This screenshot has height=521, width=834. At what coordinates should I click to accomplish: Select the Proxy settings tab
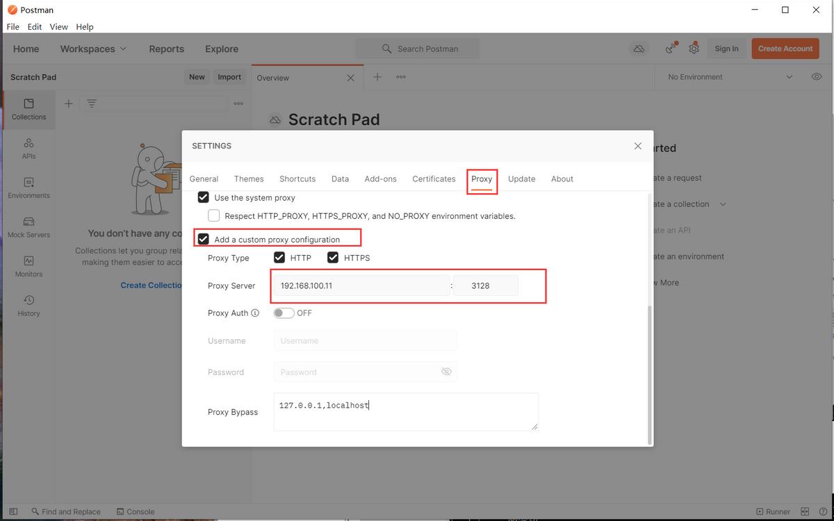482,179
